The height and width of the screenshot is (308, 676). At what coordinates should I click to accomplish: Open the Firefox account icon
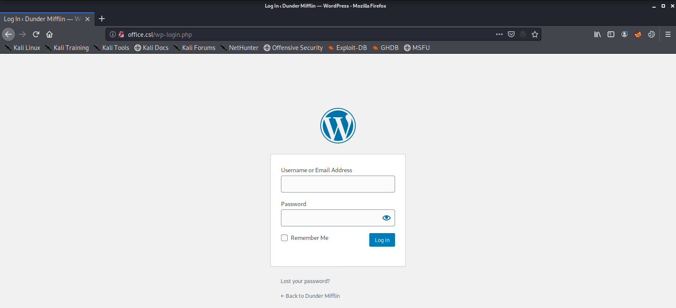coord(624,34)
